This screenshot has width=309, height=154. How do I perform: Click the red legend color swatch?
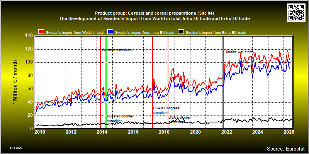coord(41,32)
